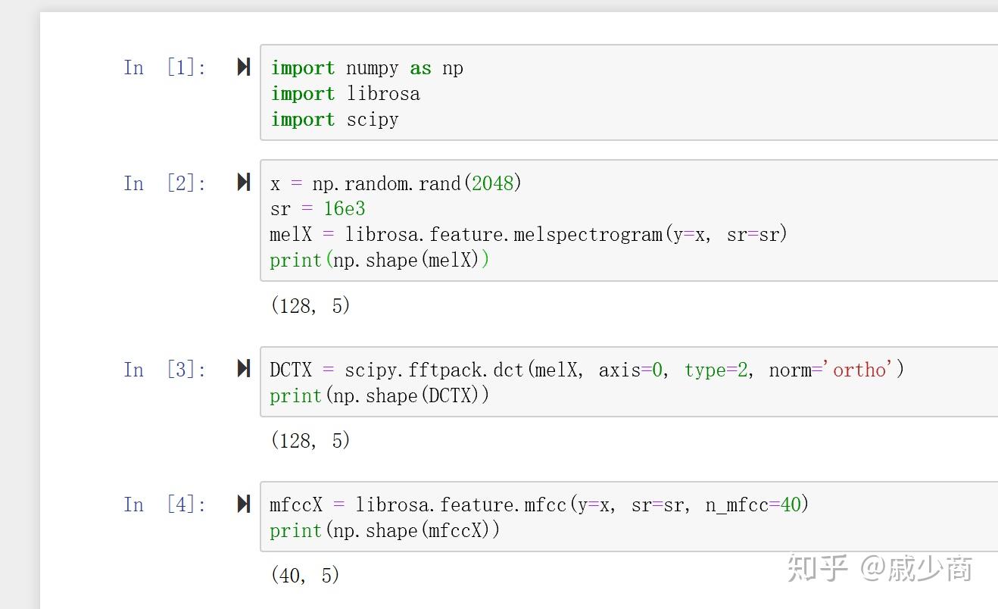Image resolution: width=998 pixels, height=609 pixels.
Task: Click the 知乎 @戚少商 watermark
Action: [x=879, y=568]
